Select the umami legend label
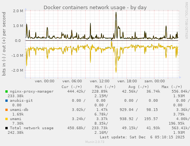Viewport: 190px width, 146px height. click(x=16, y=119)
